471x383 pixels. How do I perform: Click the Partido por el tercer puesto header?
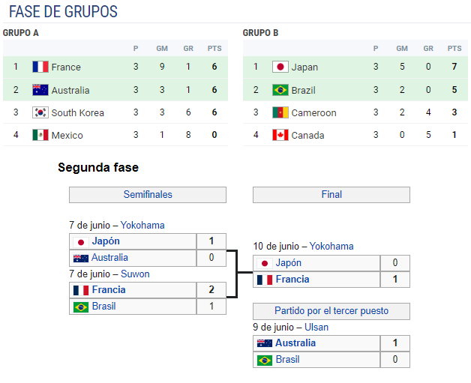pos(331,311)
